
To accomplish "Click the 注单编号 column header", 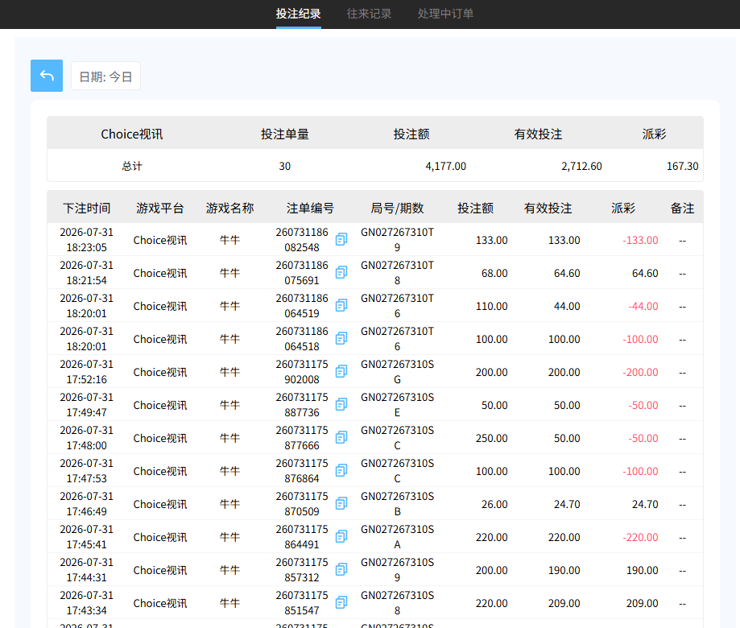I will tap(310, 208).
